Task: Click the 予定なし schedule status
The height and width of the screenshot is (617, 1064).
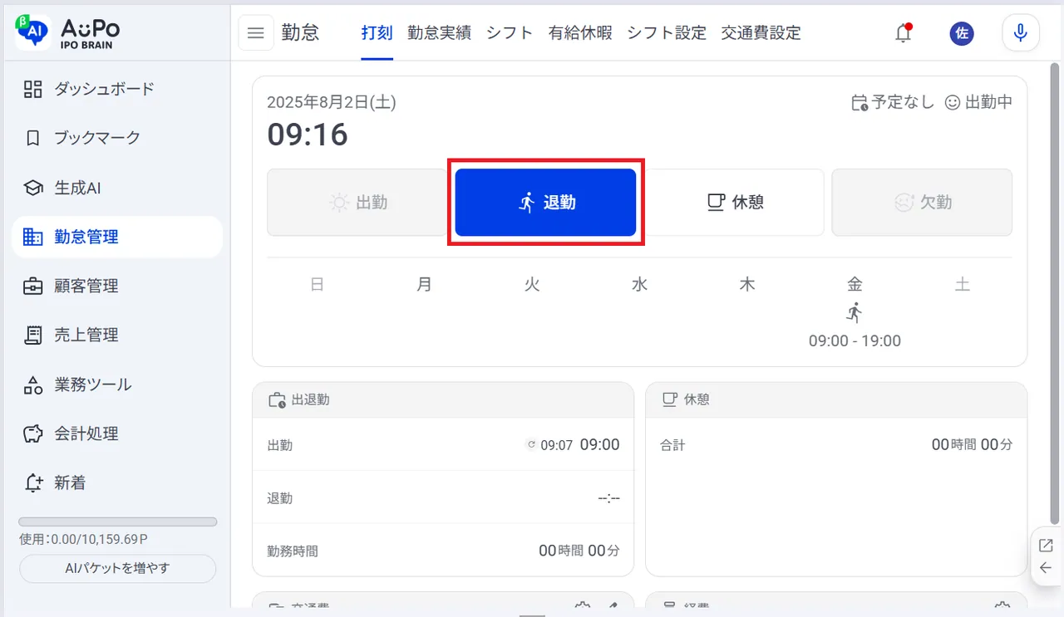Action: point(894,102)
